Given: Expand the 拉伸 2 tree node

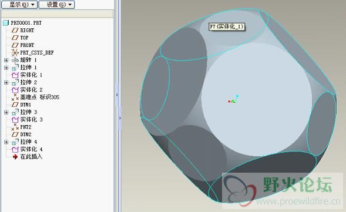Looking at the screenshot, I should pos(6,82).
